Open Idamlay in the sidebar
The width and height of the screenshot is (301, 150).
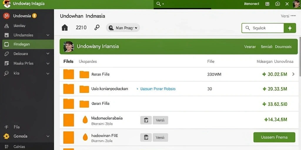pos(19,26)
